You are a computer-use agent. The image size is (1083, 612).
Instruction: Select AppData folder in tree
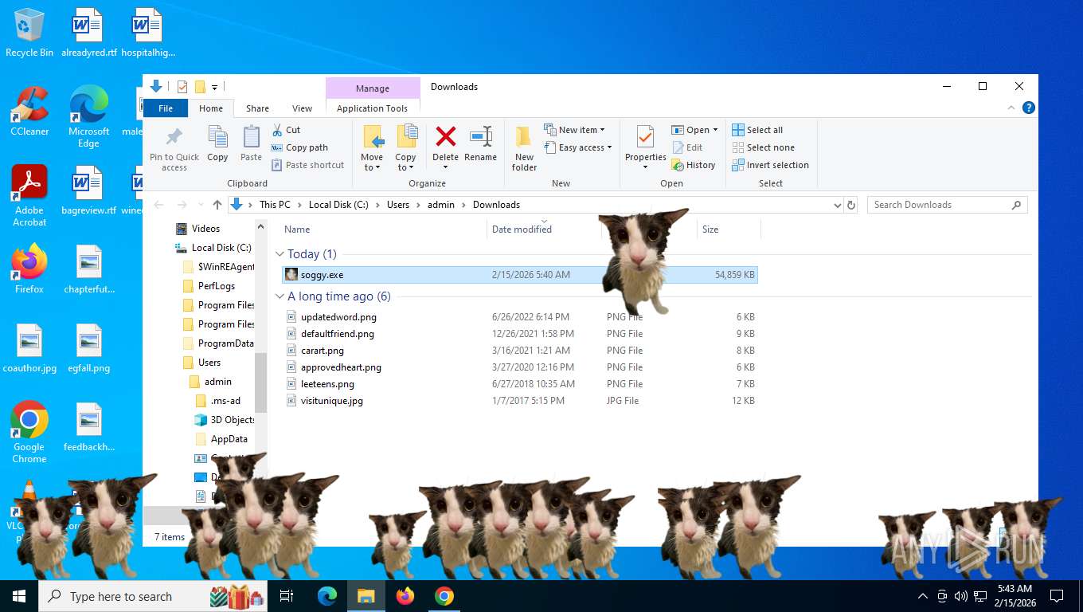229,439
